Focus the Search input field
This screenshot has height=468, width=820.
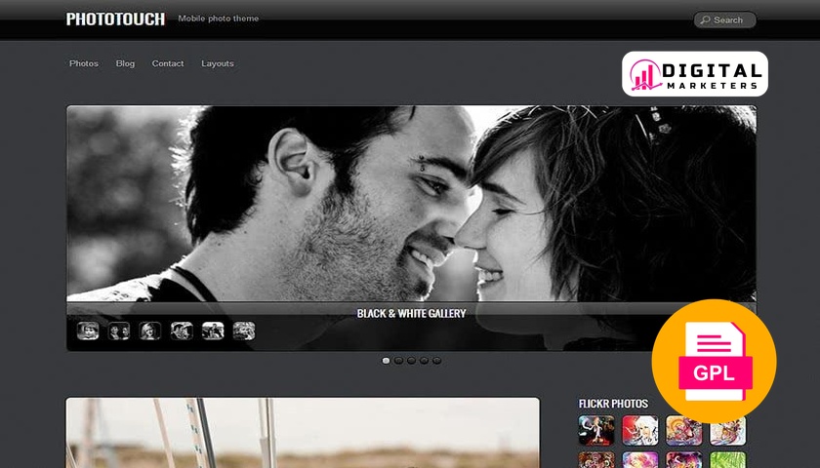click(724, 19)
